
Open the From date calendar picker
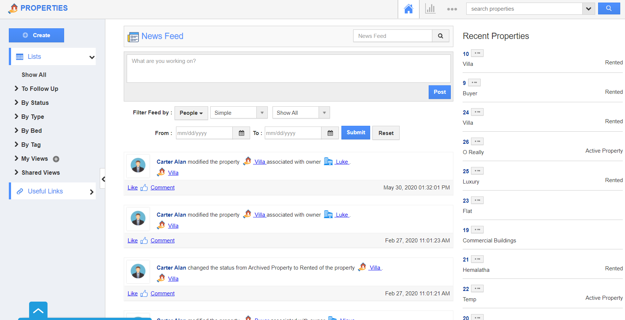pos(241,133)
